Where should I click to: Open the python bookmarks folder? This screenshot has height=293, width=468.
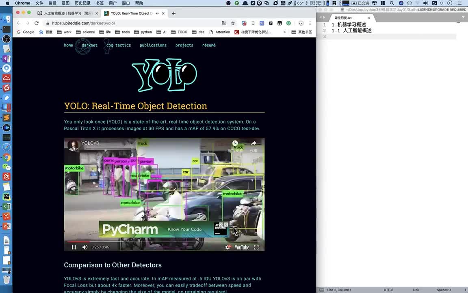point(143,32)
